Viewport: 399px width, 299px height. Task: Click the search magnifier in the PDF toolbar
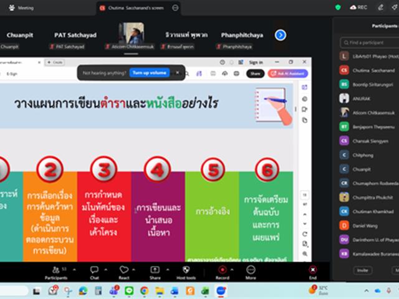point(187,74)
